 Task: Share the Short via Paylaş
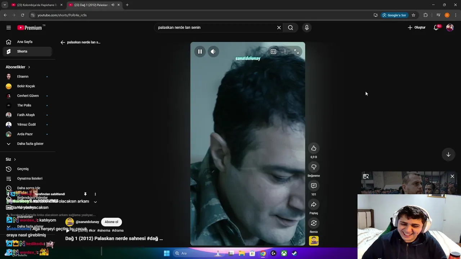(314, 204)
